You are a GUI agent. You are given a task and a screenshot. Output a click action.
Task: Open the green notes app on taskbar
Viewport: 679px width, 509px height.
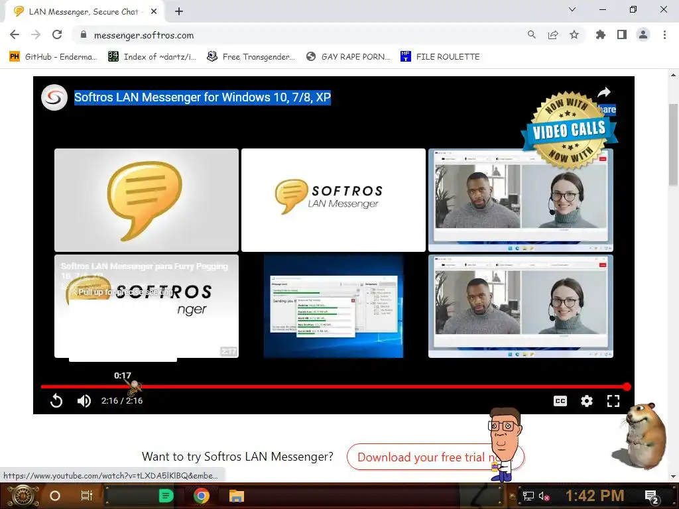[x=166, y=496]
